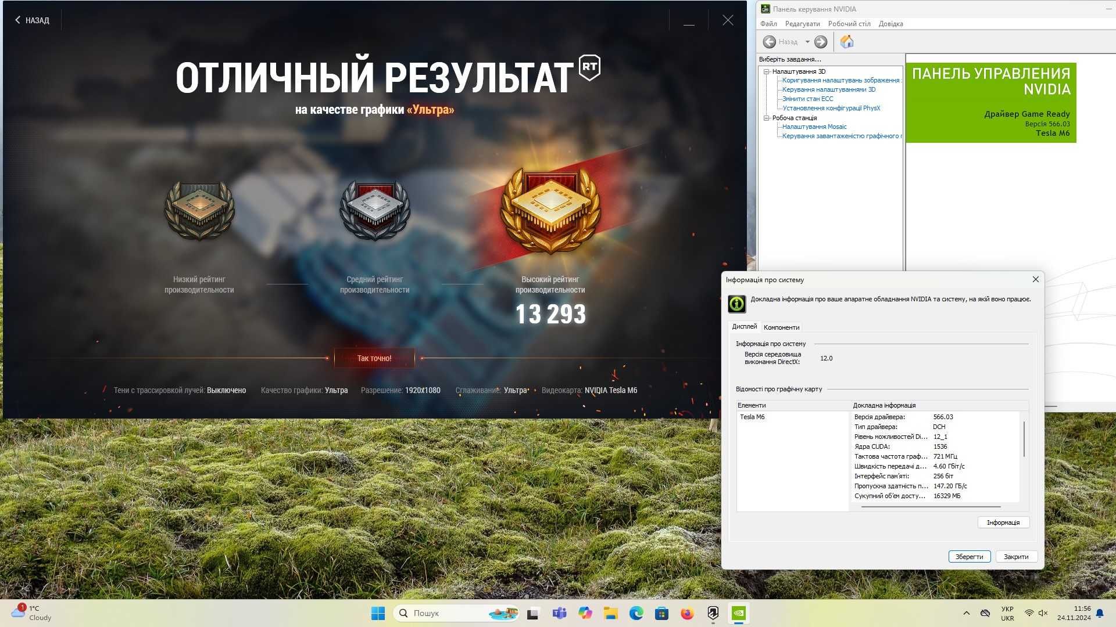Collapse the Робоча станція tree node
This screenshot has height=627, width=1116.
coord(767,118)
